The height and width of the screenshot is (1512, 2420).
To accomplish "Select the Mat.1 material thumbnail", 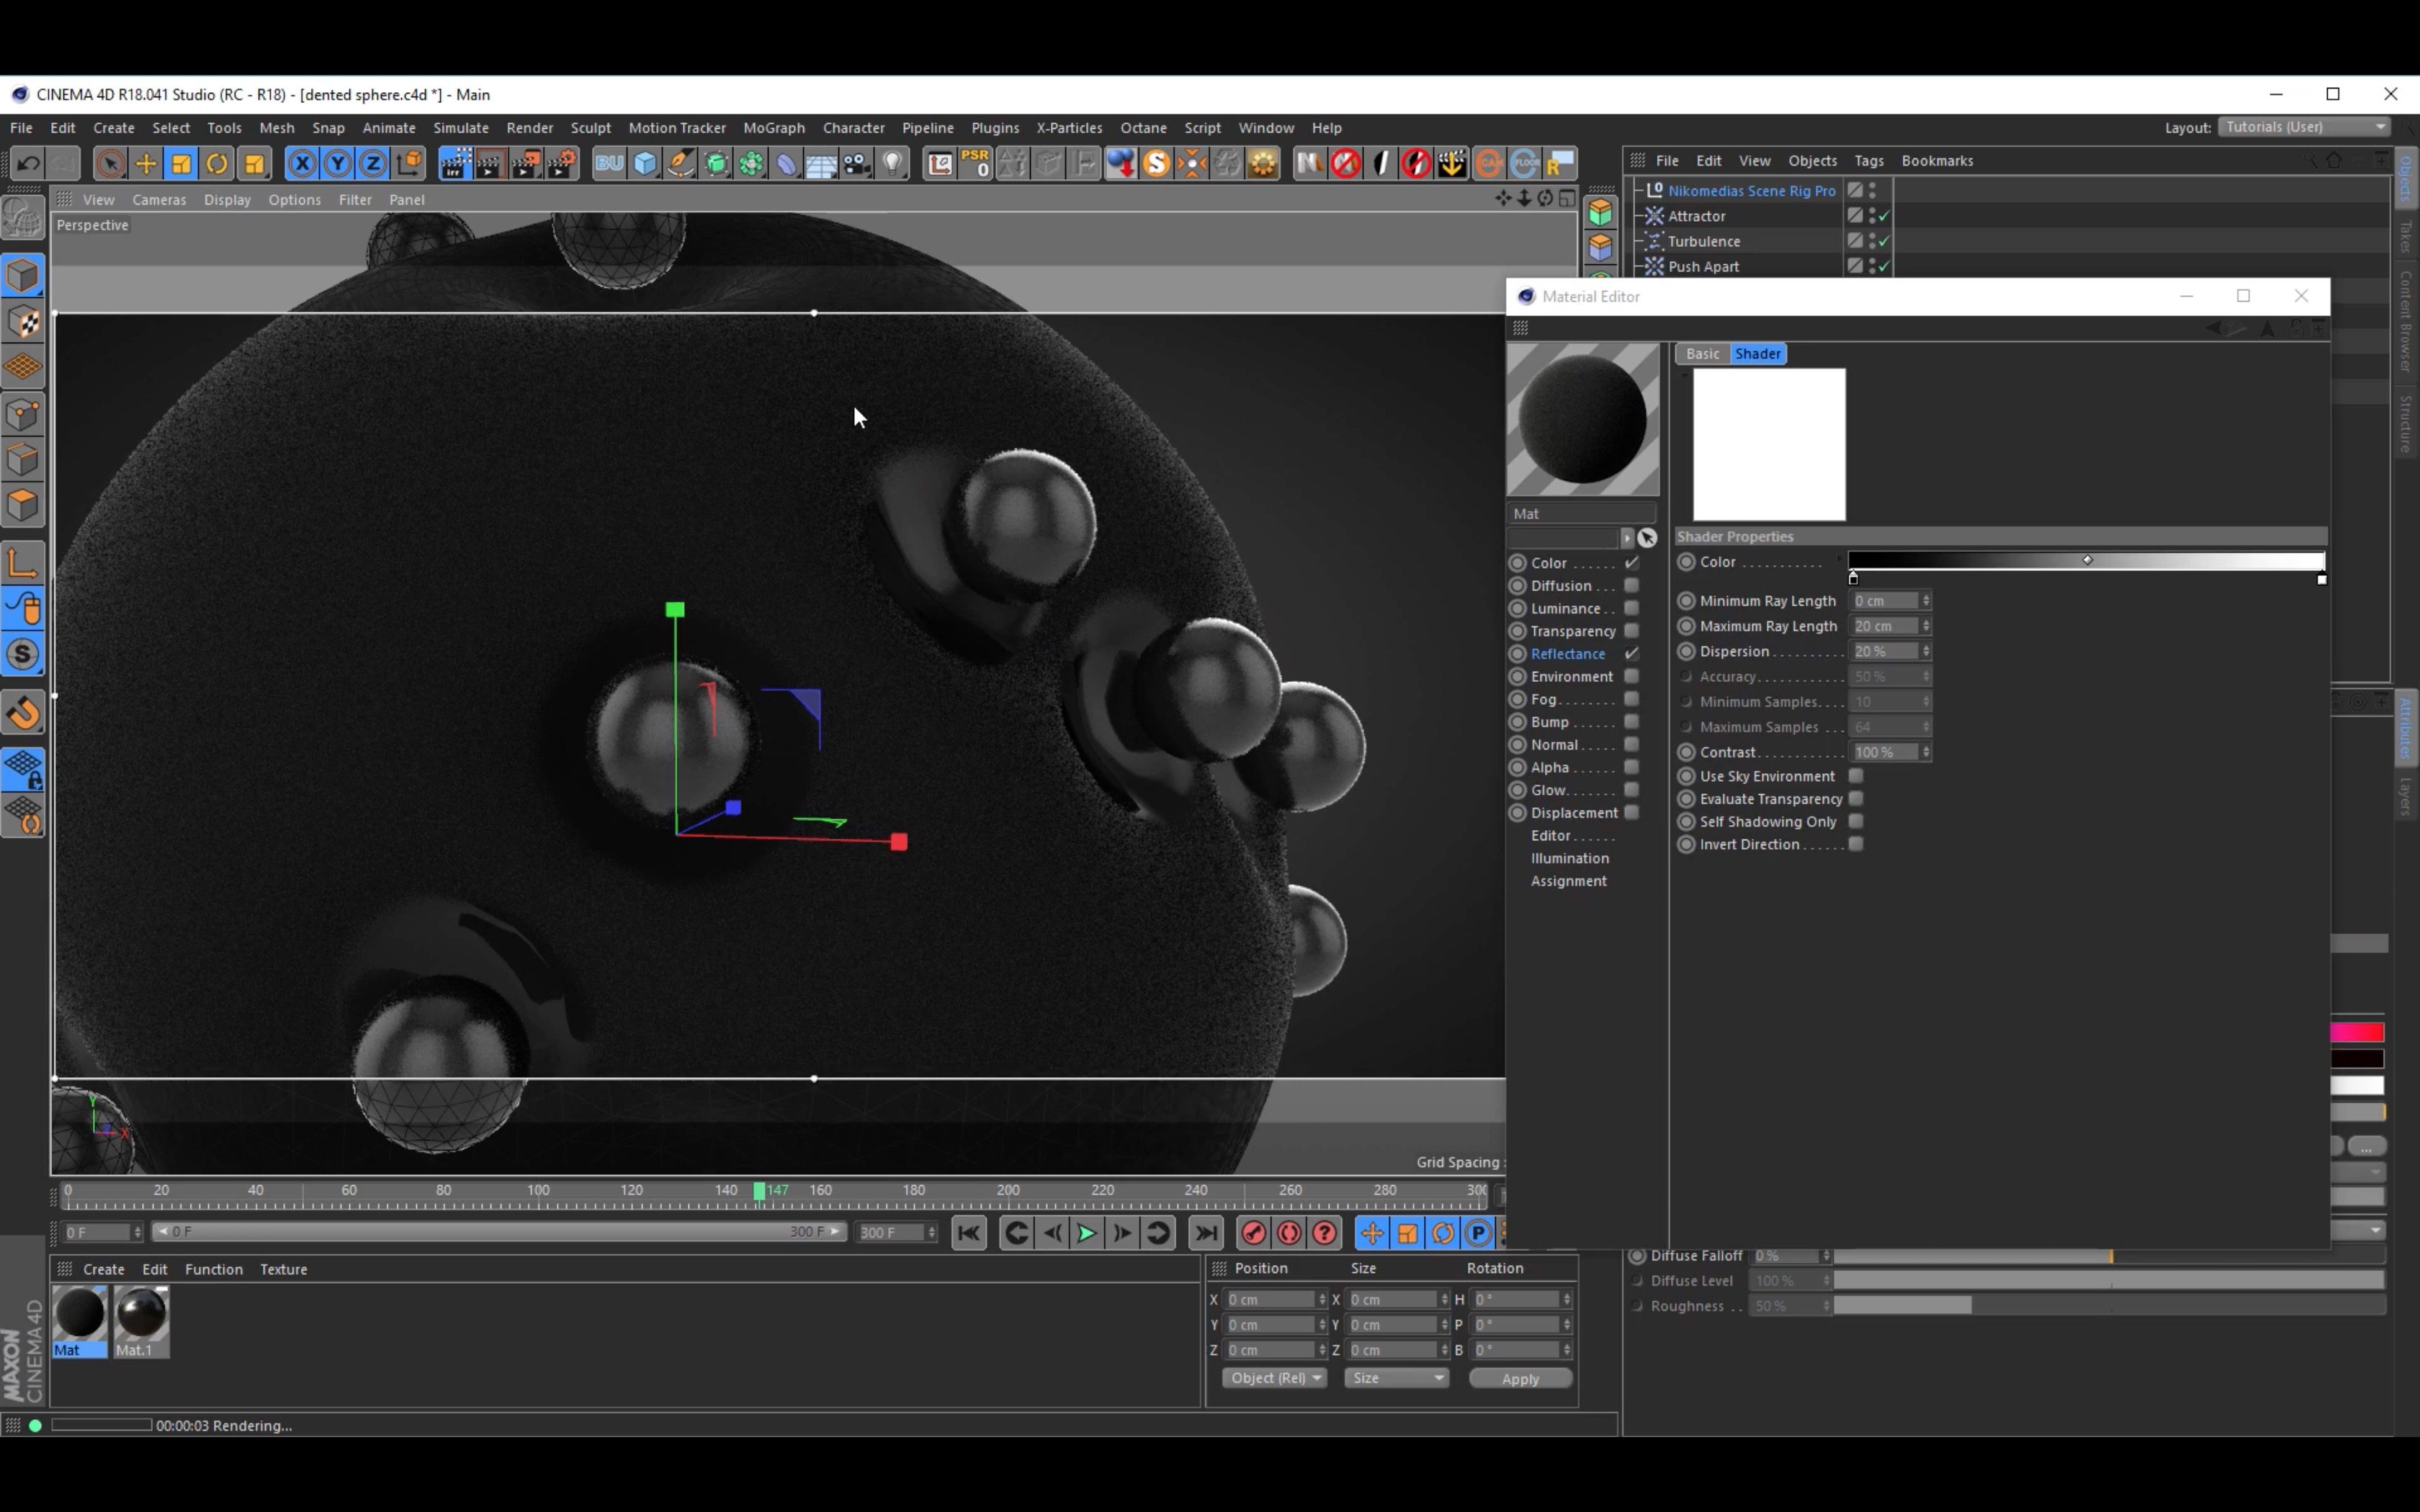I will (141, 1313).
